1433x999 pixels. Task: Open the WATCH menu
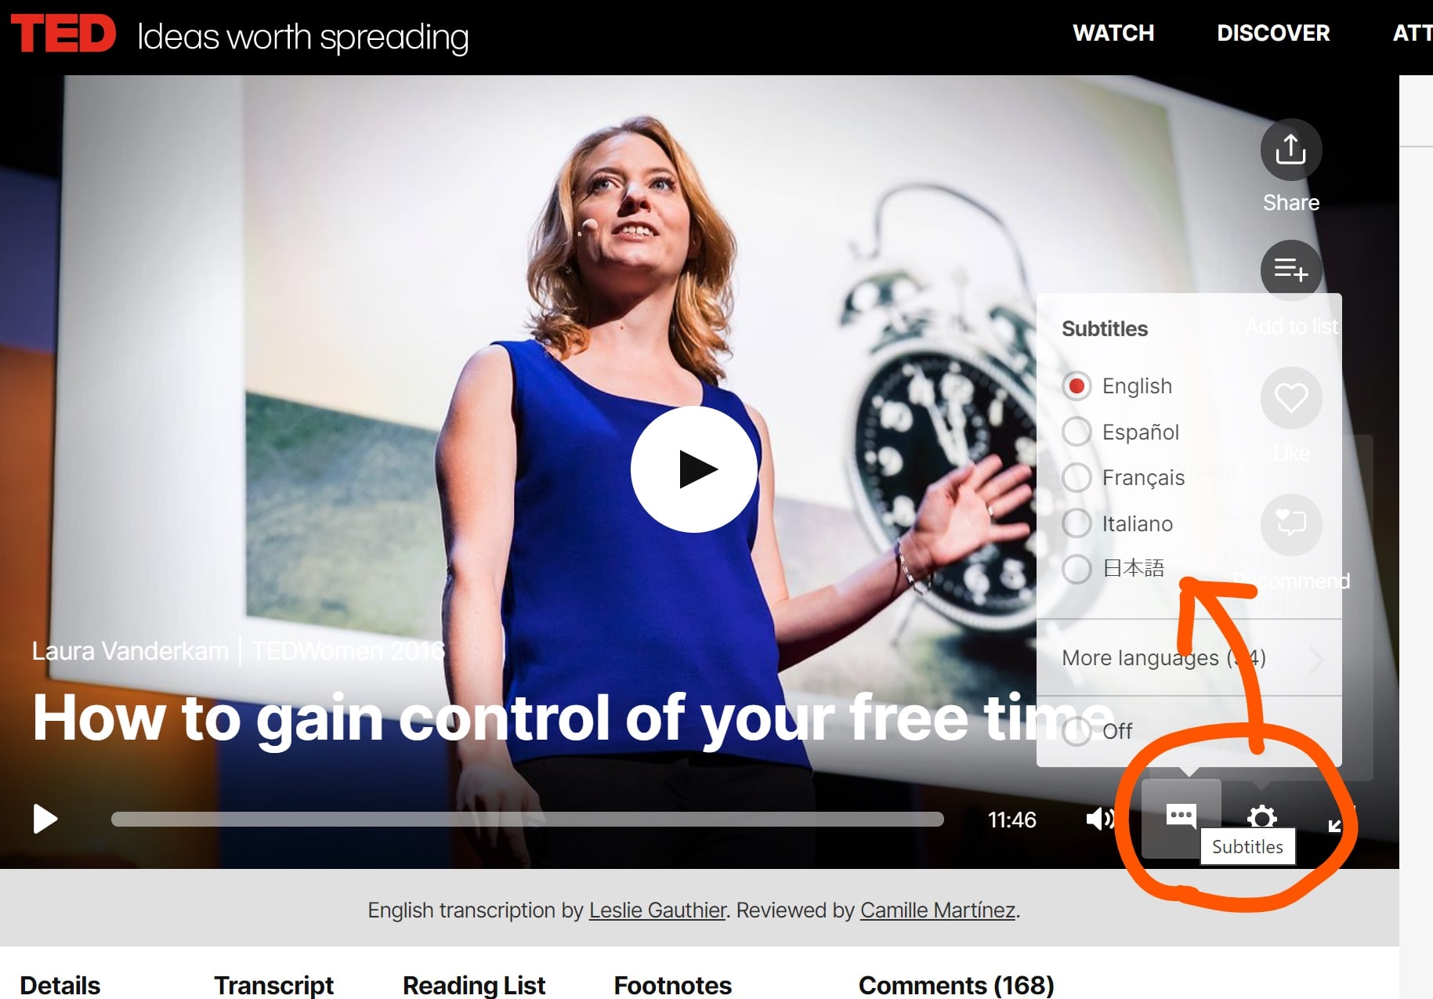pos(1113,33)
